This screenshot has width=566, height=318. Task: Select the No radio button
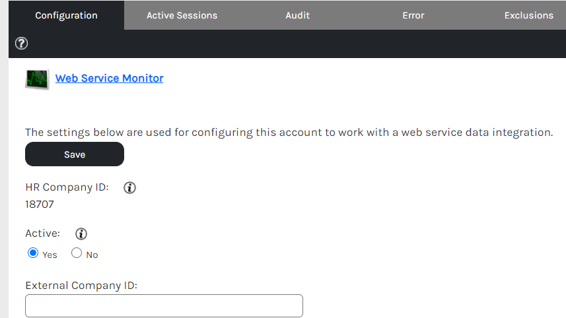(x=77, y=253)
